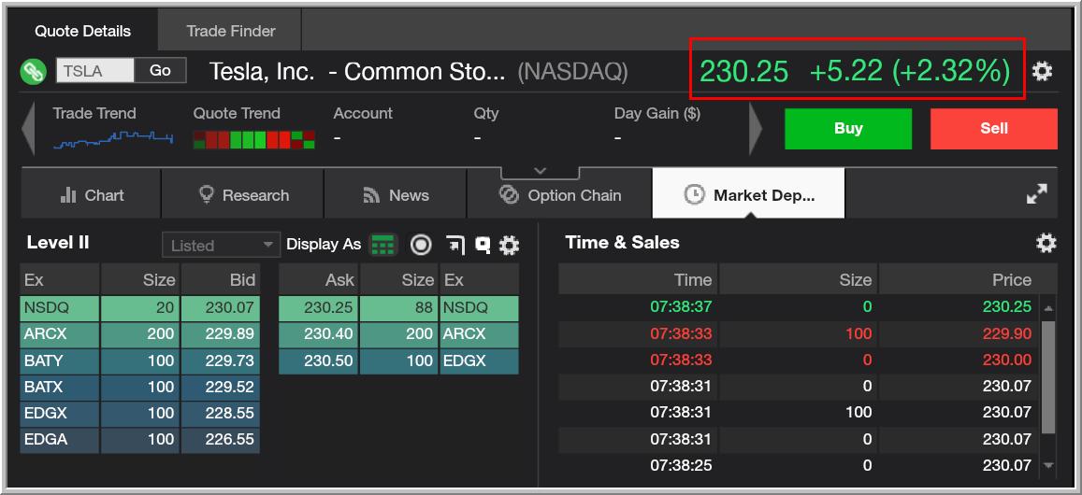Click the Price column header
The image size is (1082, 495).
pyautogui.click(x=968, y=279)
